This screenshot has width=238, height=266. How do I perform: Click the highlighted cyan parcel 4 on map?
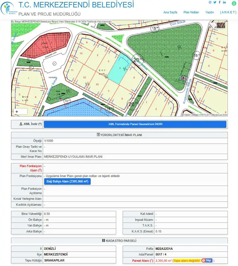[x=119, y=69]
